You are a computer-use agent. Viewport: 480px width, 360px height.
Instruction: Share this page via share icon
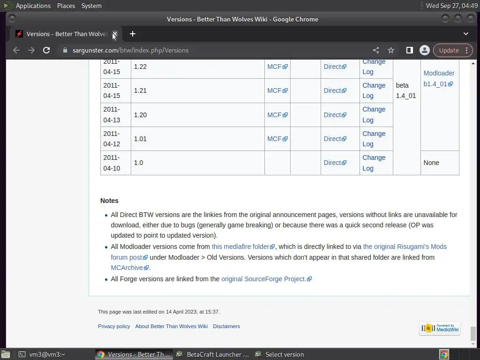coord(376,50)
